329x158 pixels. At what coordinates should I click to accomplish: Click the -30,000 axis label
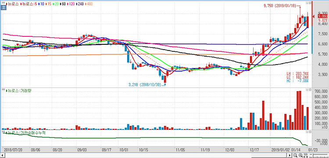pos(321,141)
